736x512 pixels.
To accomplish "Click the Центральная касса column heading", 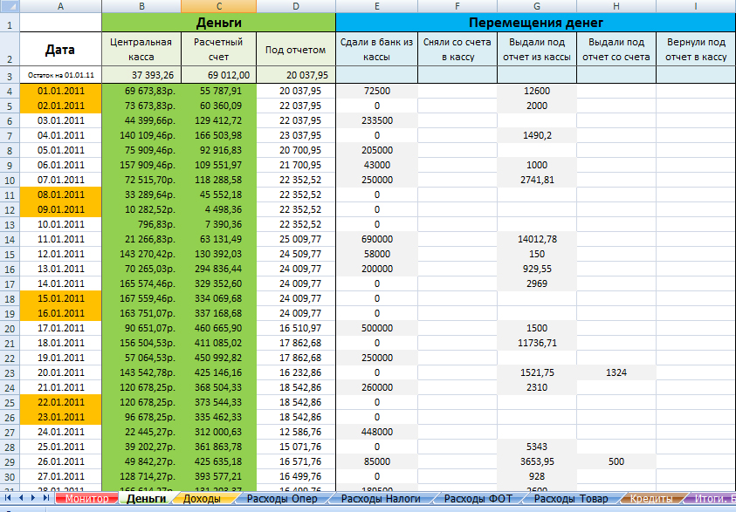I will (x=141, y=49).
